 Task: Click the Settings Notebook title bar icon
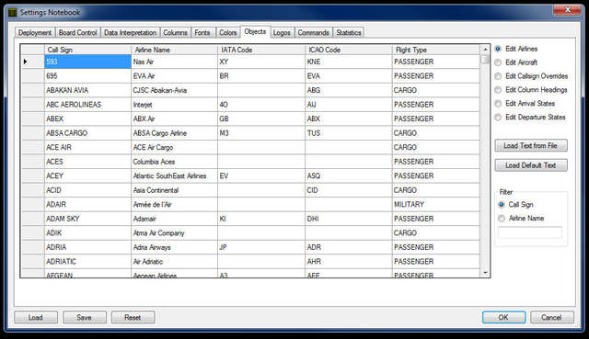point(13,12)
